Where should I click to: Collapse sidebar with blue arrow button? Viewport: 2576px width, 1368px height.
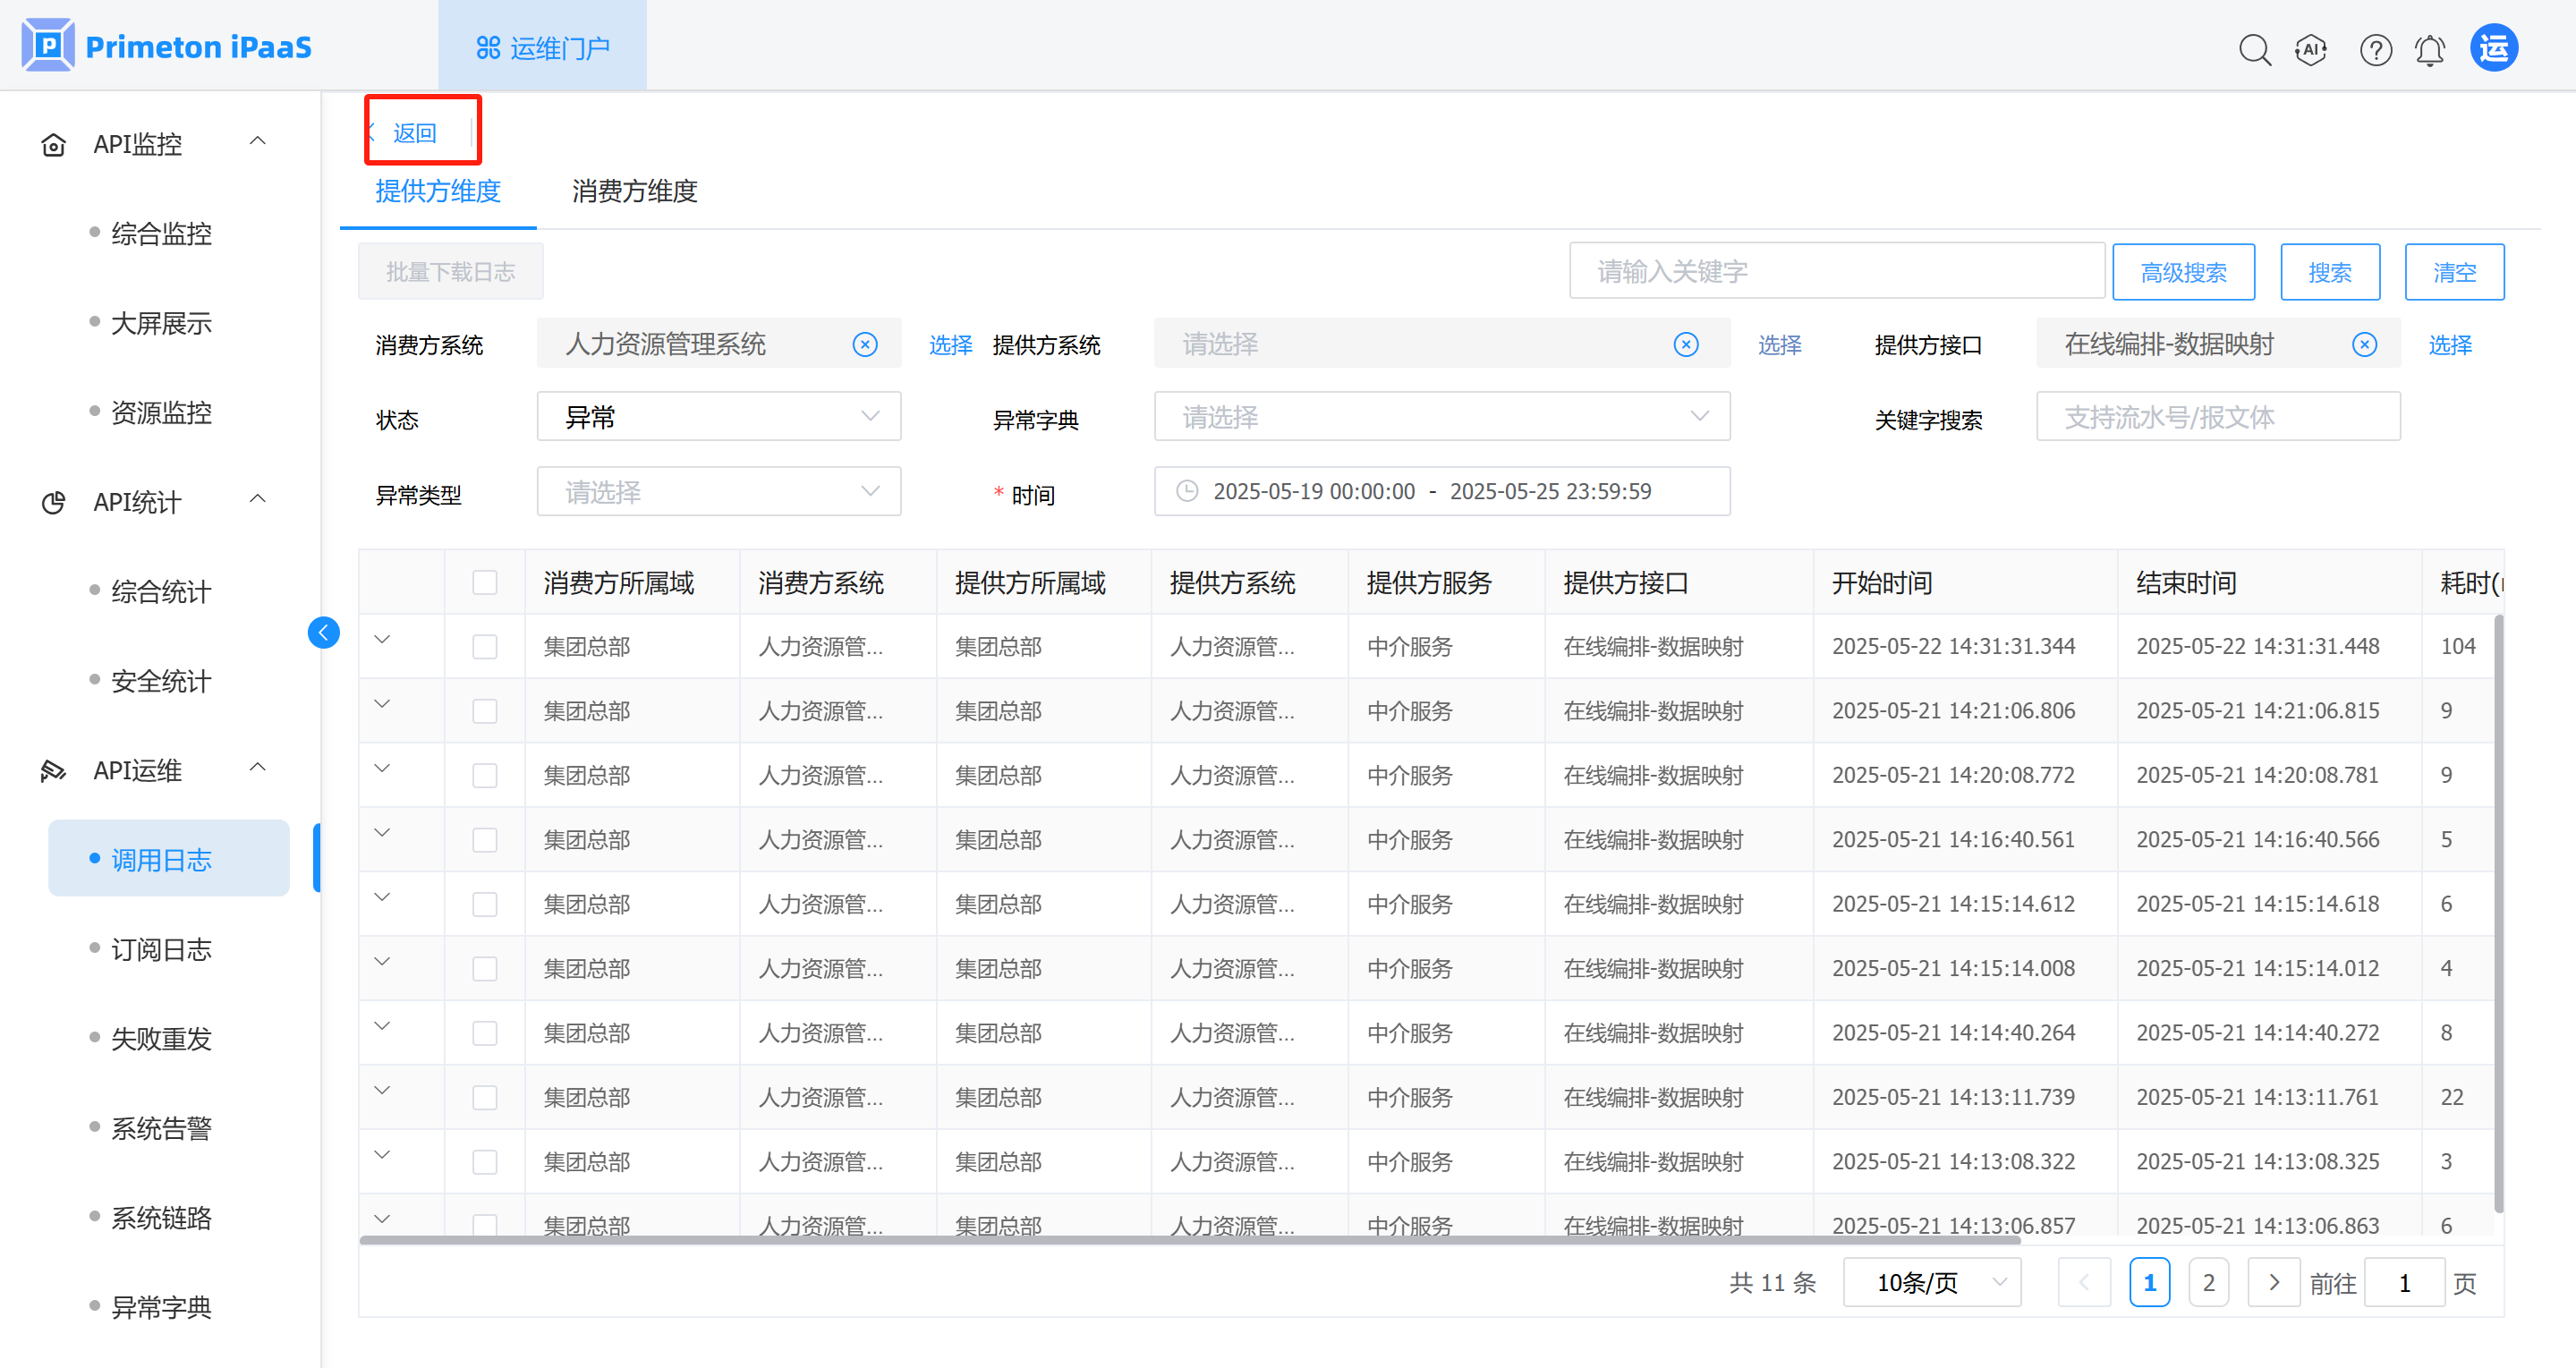click(x=323, y=632)
